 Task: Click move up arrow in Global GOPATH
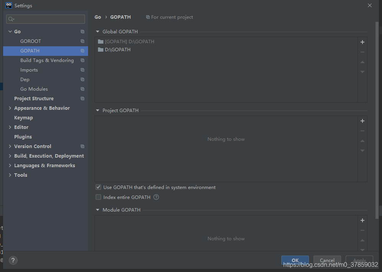(362, 62)
